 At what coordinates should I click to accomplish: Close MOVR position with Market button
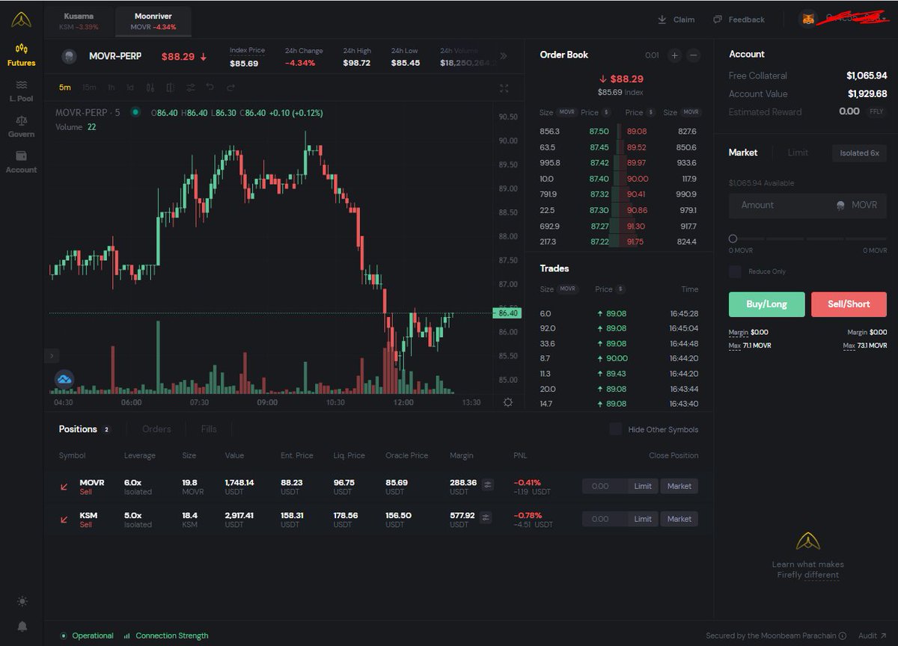point(679,486)
